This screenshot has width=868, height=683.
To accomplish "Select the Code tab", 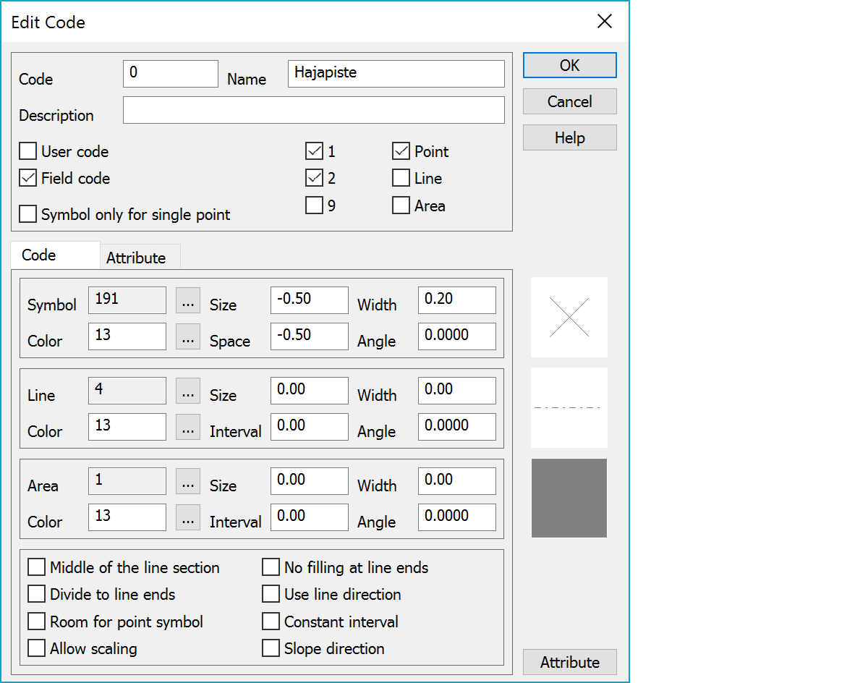I will tap(55, 255).
